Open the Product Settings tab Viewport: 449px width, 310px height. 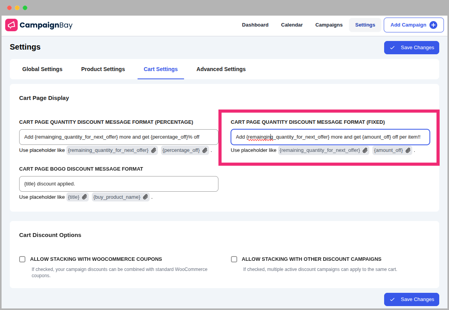click(103, 69)
